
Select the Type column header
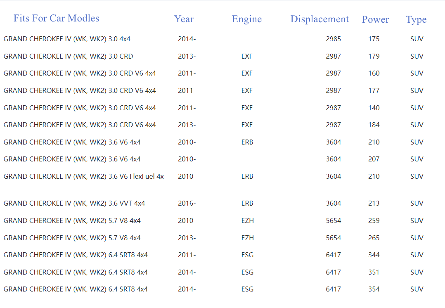click(x=416, y=19)
